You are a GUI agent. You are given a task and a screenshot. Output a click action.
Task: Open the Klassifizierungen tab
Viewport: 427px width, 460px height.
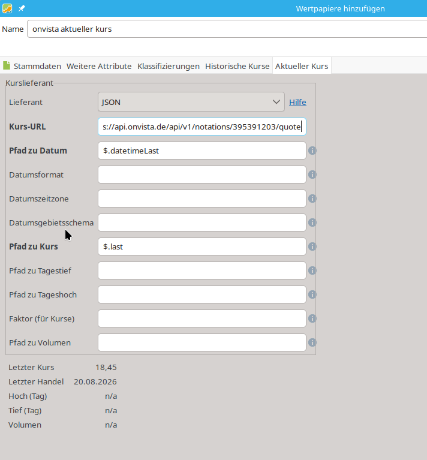pos(169,67)
